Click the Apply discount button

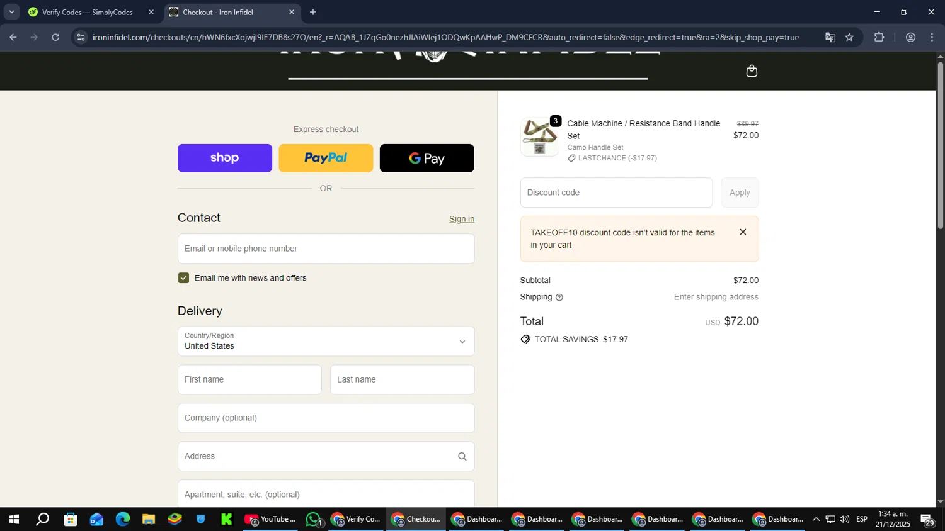click(740, 193)
